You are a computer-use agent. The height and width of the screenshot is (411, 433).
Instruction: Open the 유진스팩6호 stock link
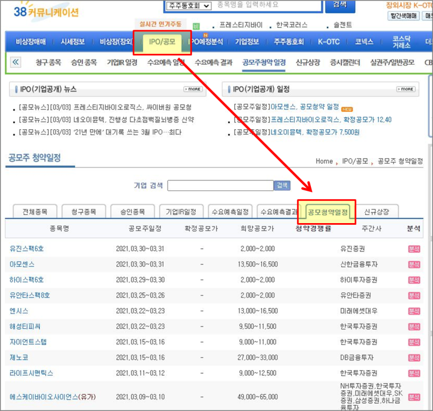click(x=27, y=249)
